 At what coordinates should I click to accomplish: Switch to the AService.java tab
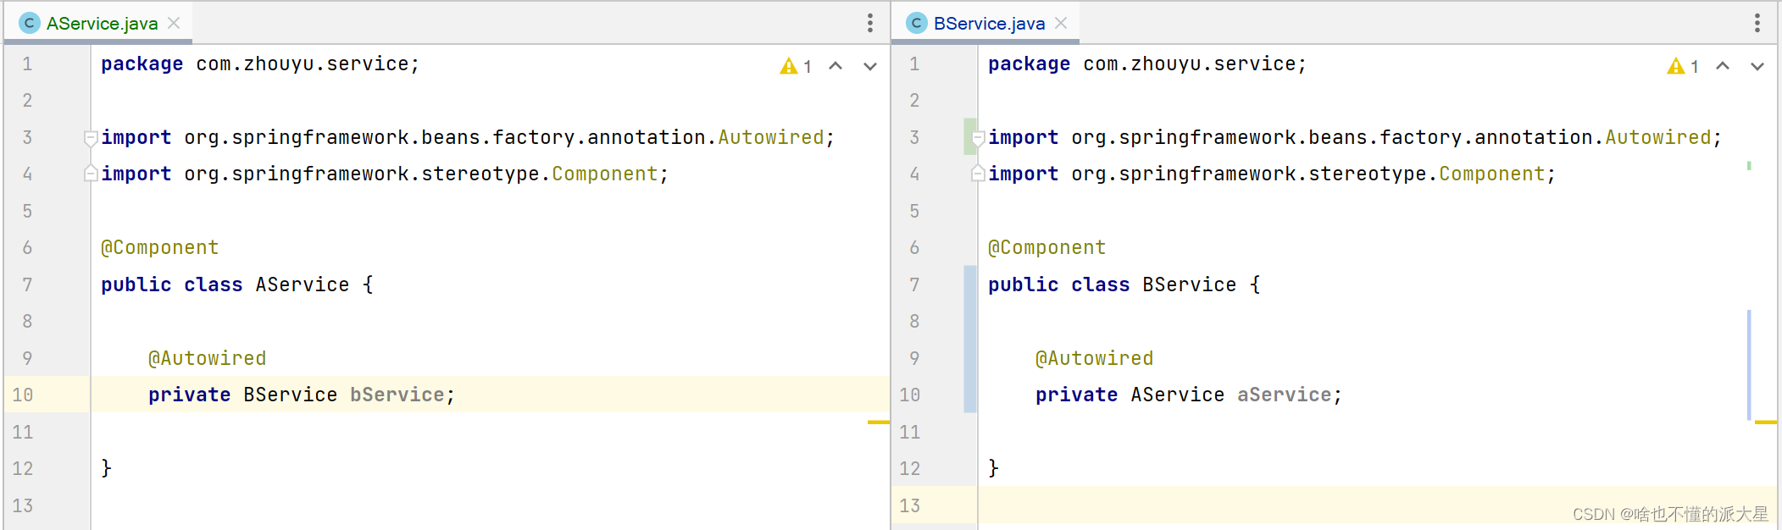pyautogui.click(x=102, y=24)
